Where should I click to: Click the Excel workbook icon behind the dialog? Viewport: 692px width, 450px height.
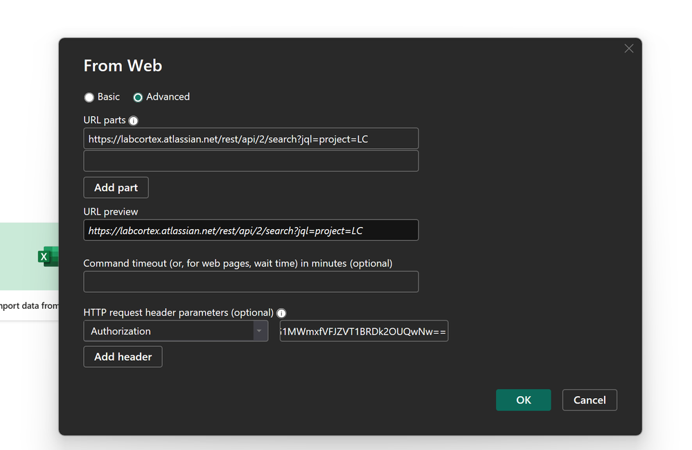tap(46, 256)
